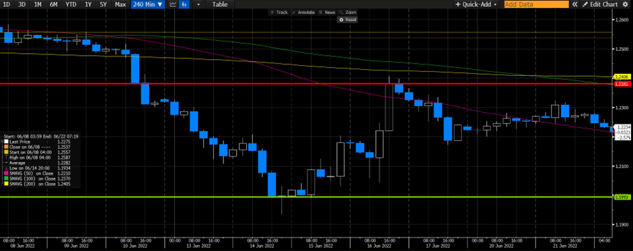633x251 pixels.
Task: Click the 14 Jun 2022 date label
Action: [262, 245]
